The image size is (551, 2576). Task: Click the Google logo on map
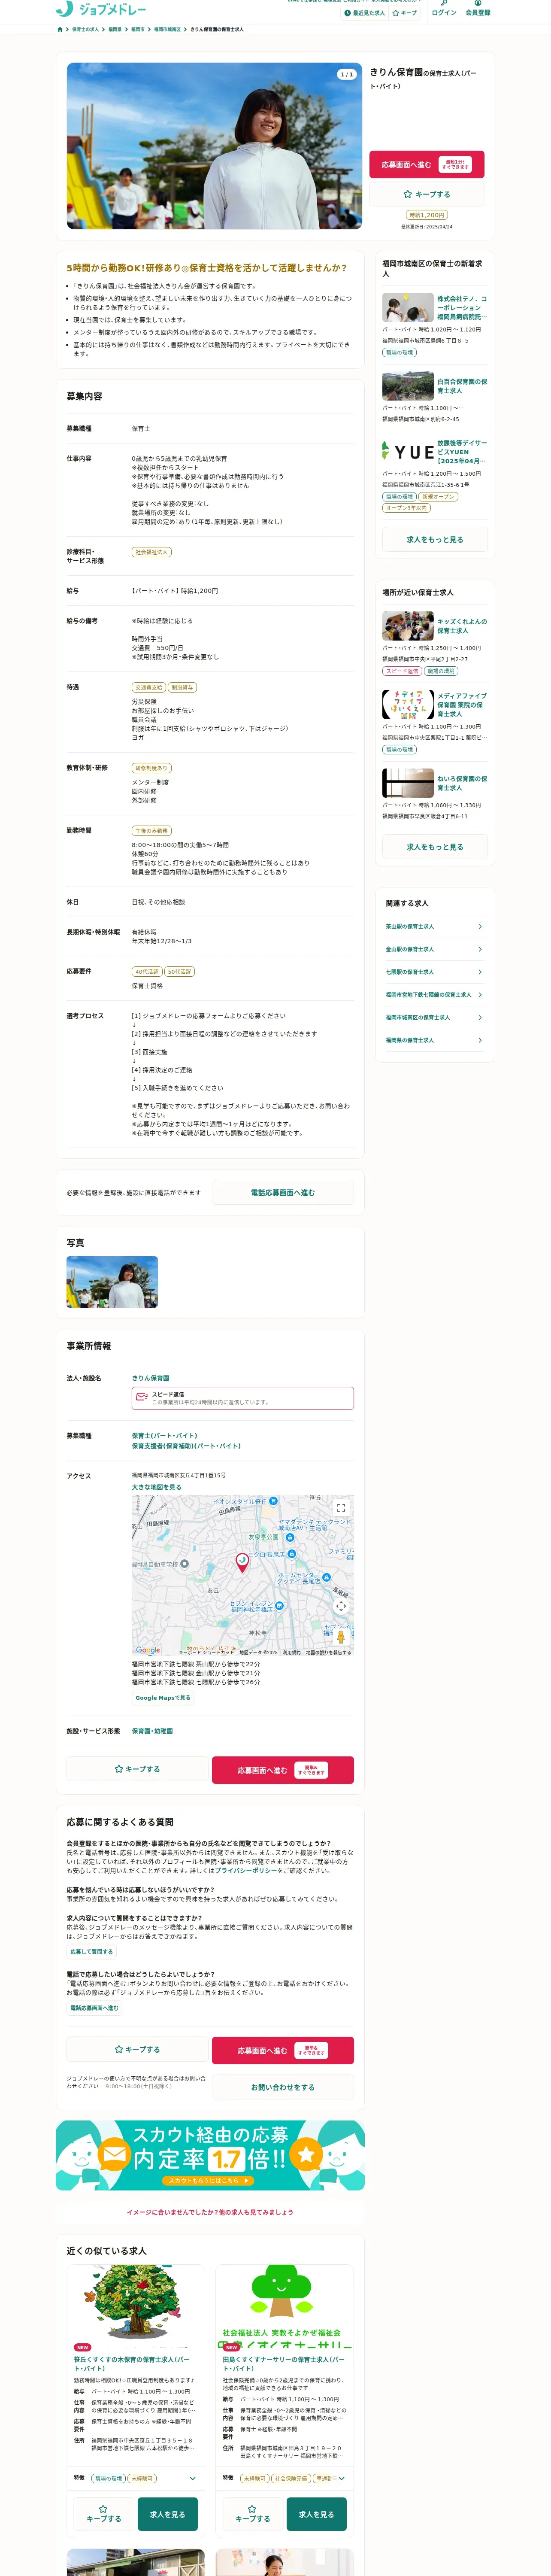point(148,1650)
